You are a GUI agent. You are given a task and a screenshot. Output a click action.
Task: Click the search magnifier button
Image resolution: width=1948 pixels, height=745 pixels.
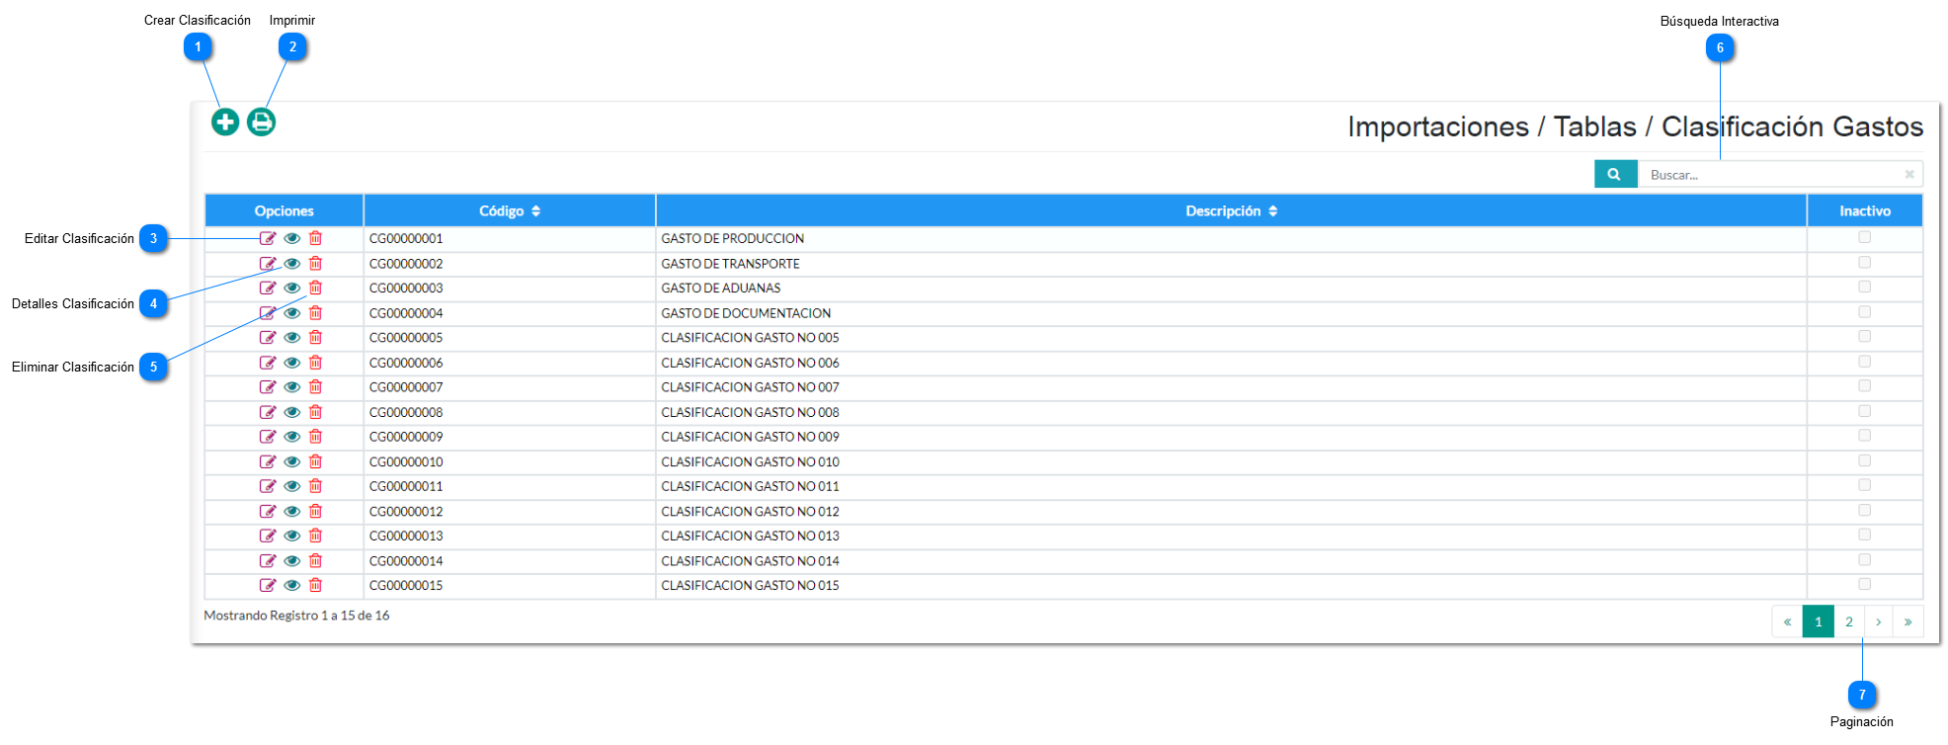click(x=1614, y=174)
